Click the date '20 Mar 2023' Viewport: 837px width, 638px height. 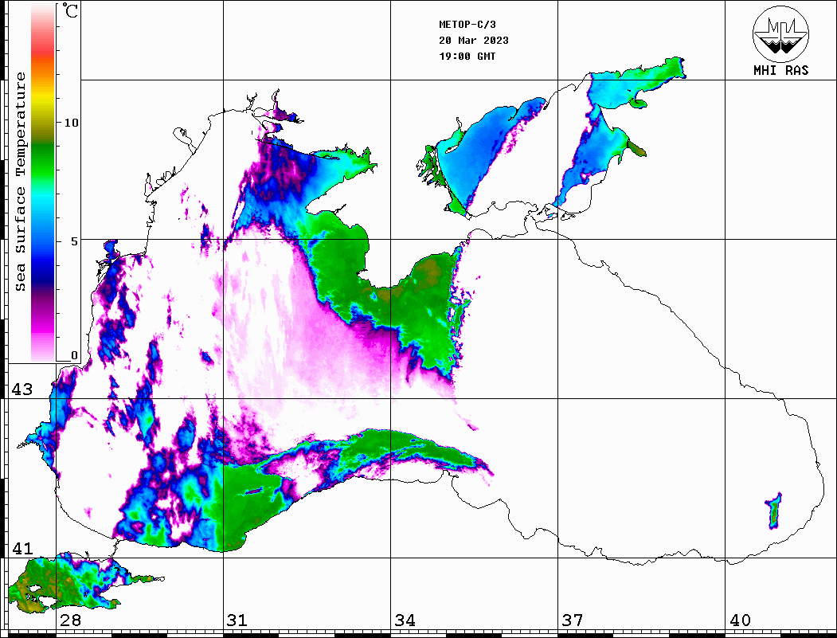[x=474, y=41]
